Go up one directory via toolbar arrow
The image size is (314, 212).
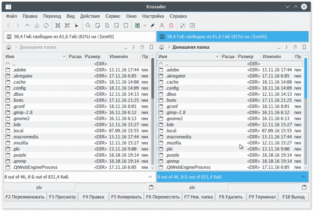click(x=27, y=26)
